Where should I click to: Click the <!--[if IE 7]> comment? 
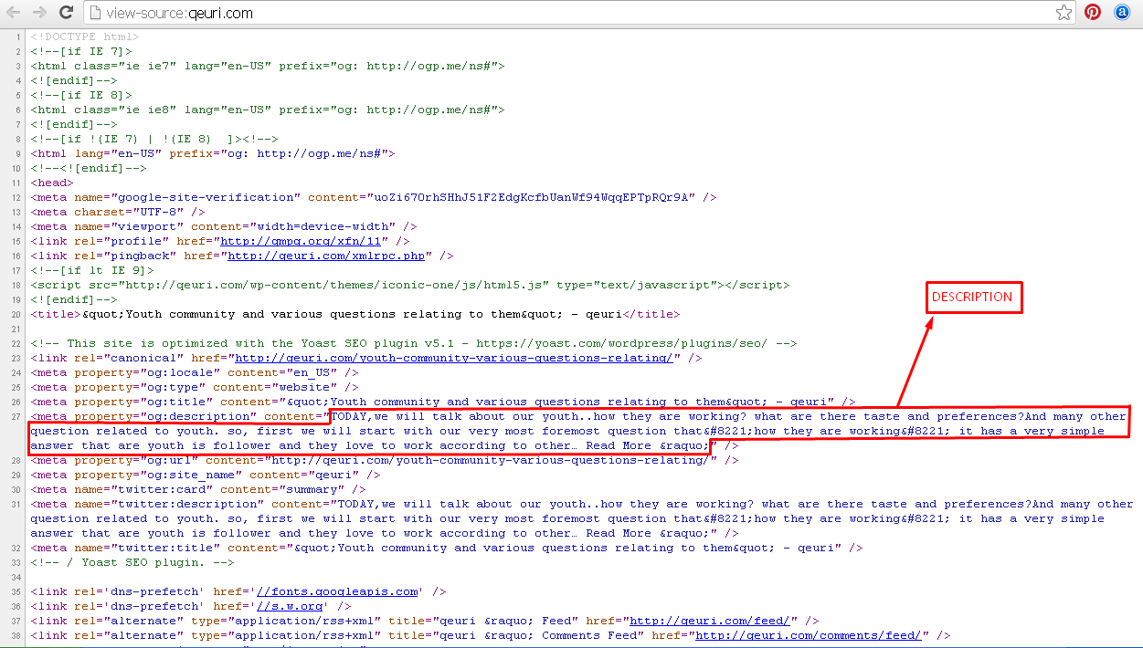(x=81, y=51)
